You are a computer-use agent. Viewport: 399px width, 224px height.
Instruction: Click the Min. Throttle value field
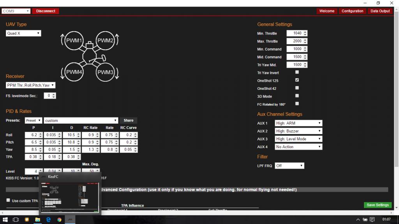click(x=295, y=33)
